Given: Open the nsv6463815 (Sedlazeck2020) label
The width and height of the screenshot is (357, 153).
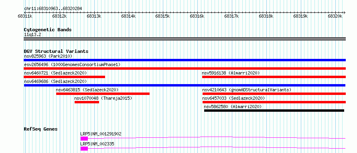Looking at the screenshot, I should [87, 90].
